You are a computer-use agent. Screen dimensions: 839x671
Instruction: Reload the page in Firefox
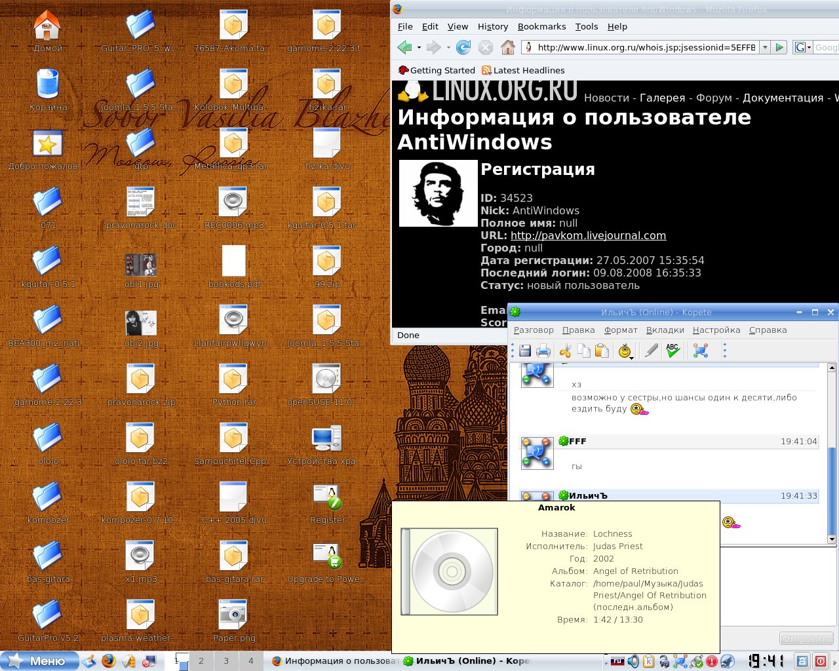tap(463, 47)
